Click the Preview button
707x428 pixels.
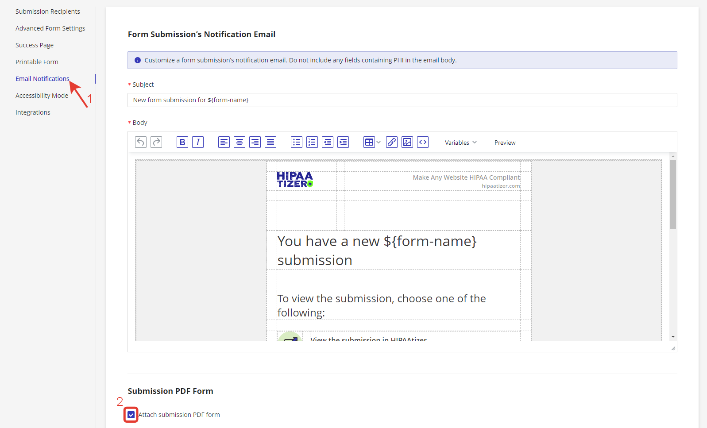[505, 143]
